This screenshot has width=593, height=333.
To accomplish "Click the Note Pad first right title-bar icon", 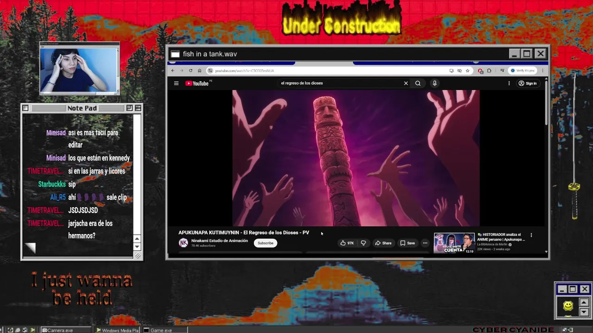I will click(129, 108).
